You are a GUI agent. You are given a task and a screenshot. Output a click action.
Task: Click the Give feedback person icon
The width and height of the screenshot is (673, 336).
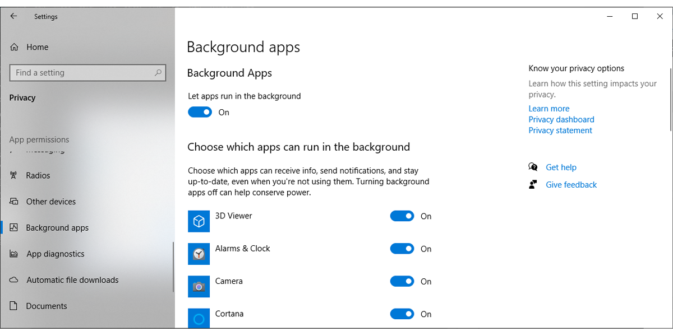point(533,185)
